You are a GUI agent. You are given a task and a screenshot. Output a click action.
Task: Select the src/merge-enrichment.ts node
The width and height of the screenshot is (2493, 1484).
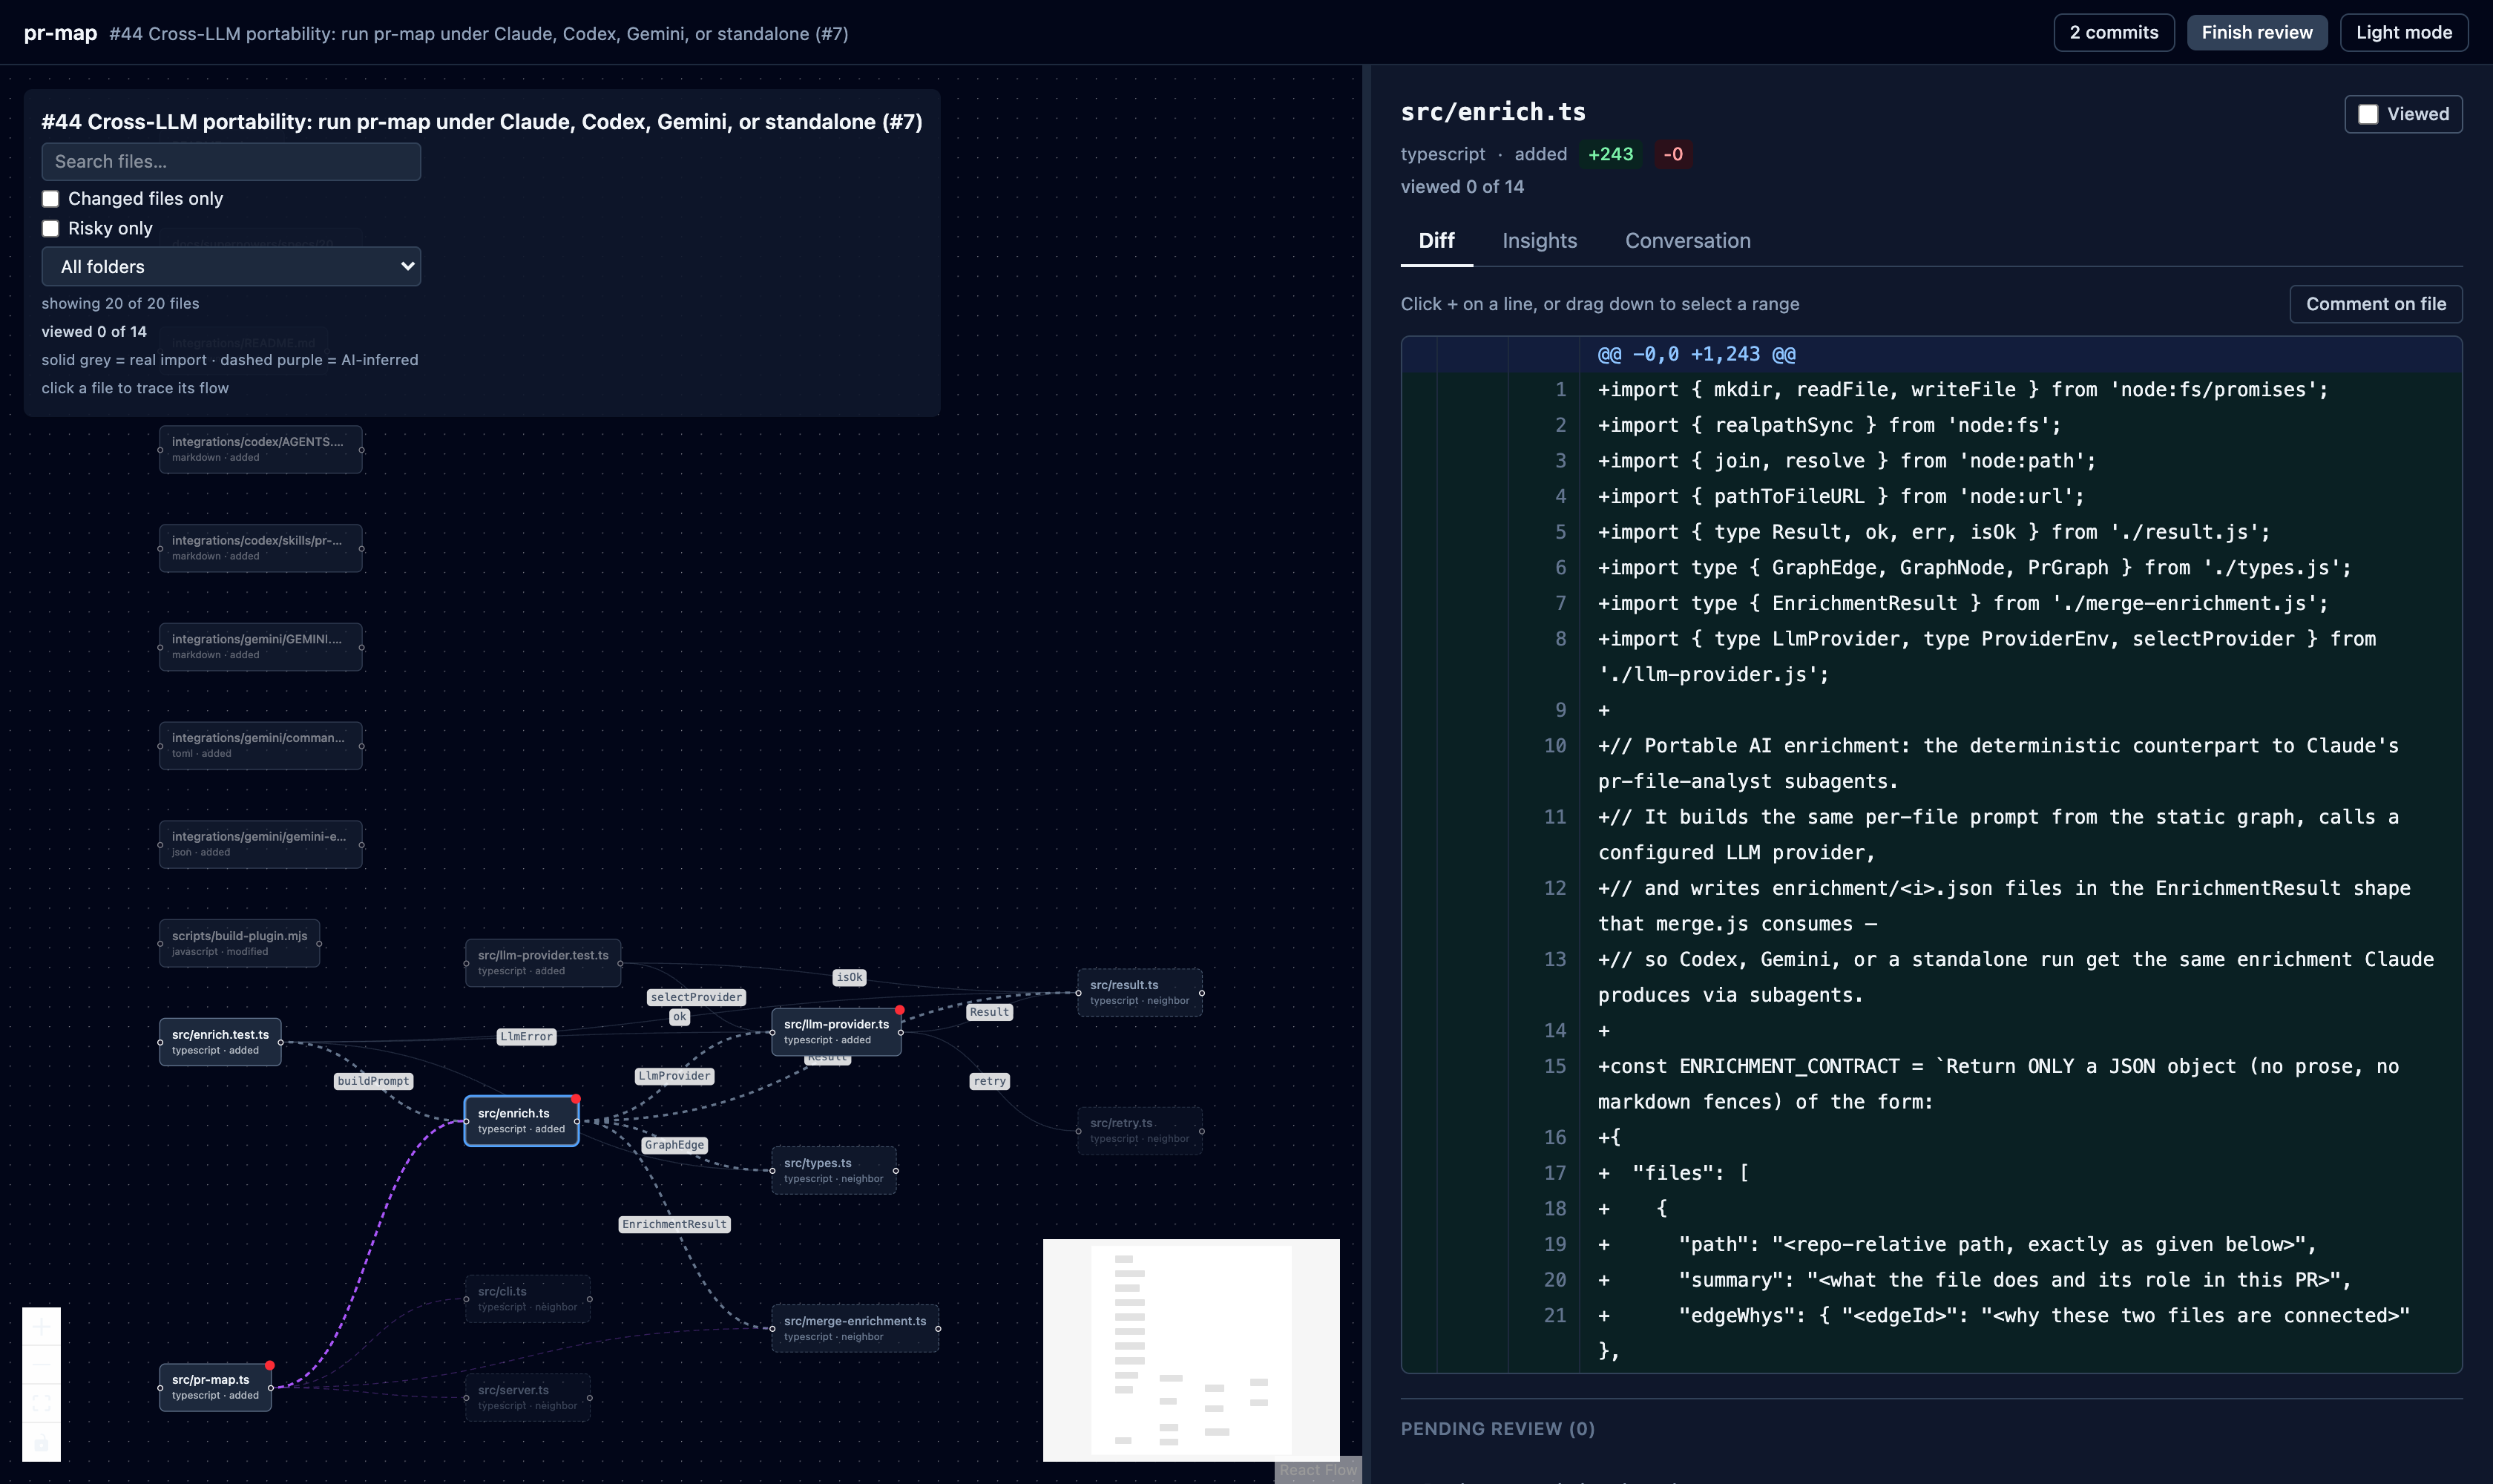pos(855,1329)
